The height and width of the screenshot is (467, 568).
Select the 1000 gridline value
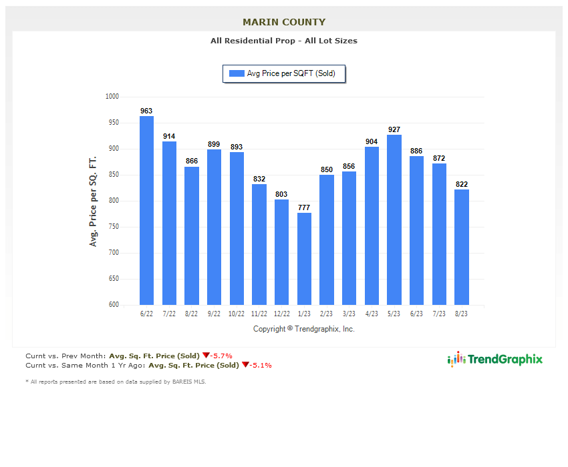112,95
